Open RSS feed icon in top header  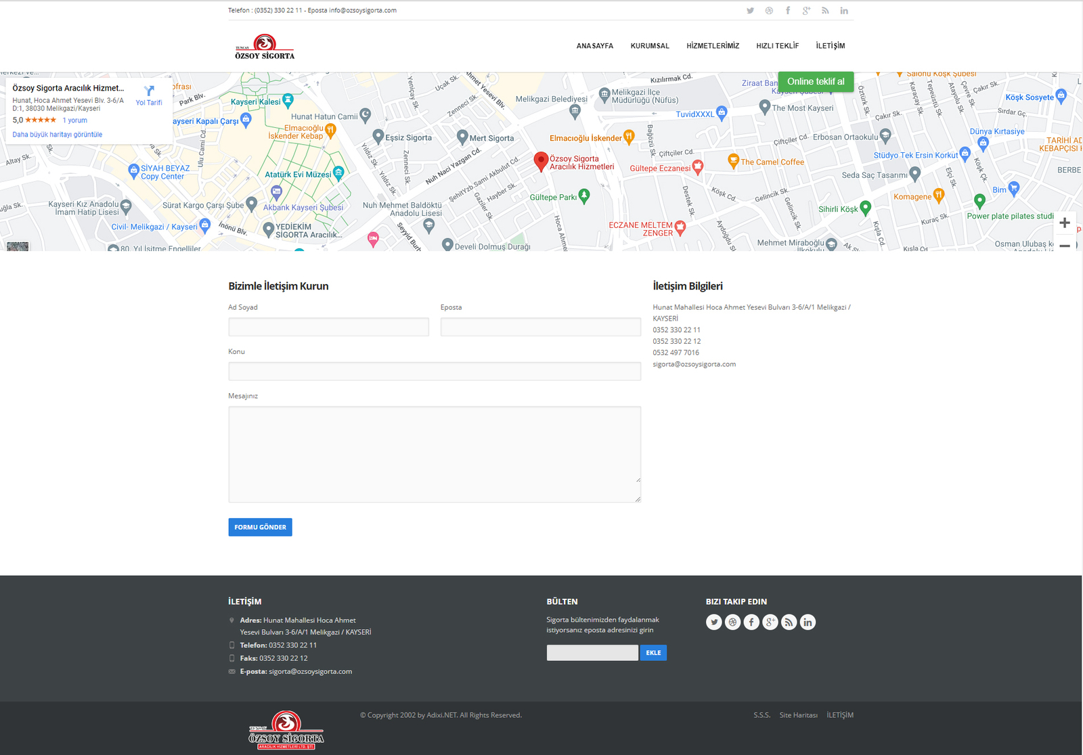pyautogui.click(x=825, y=11)
